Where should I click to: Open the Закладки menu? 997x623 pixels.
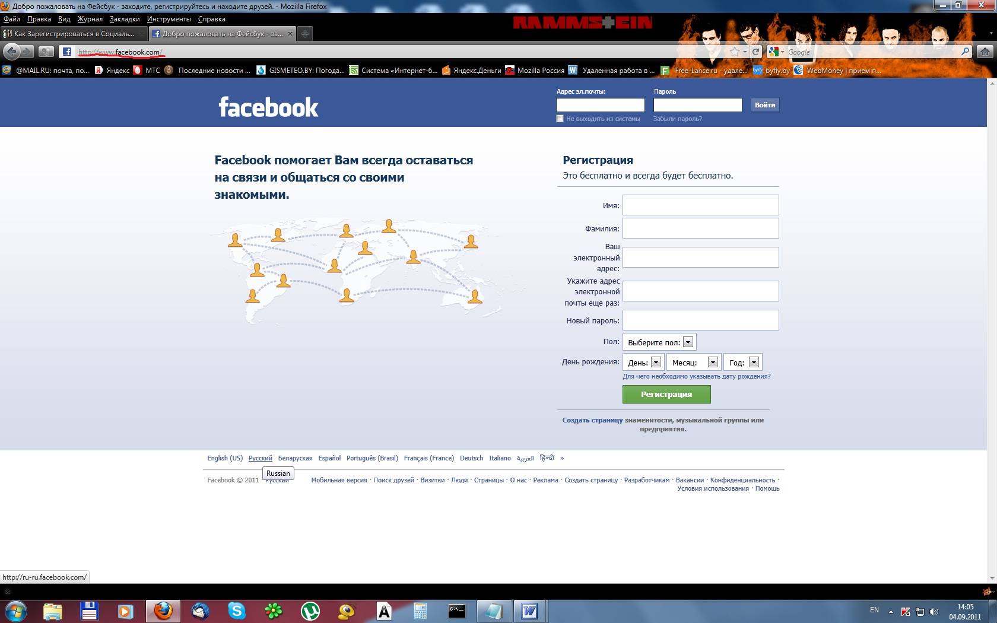pos(125,19)
